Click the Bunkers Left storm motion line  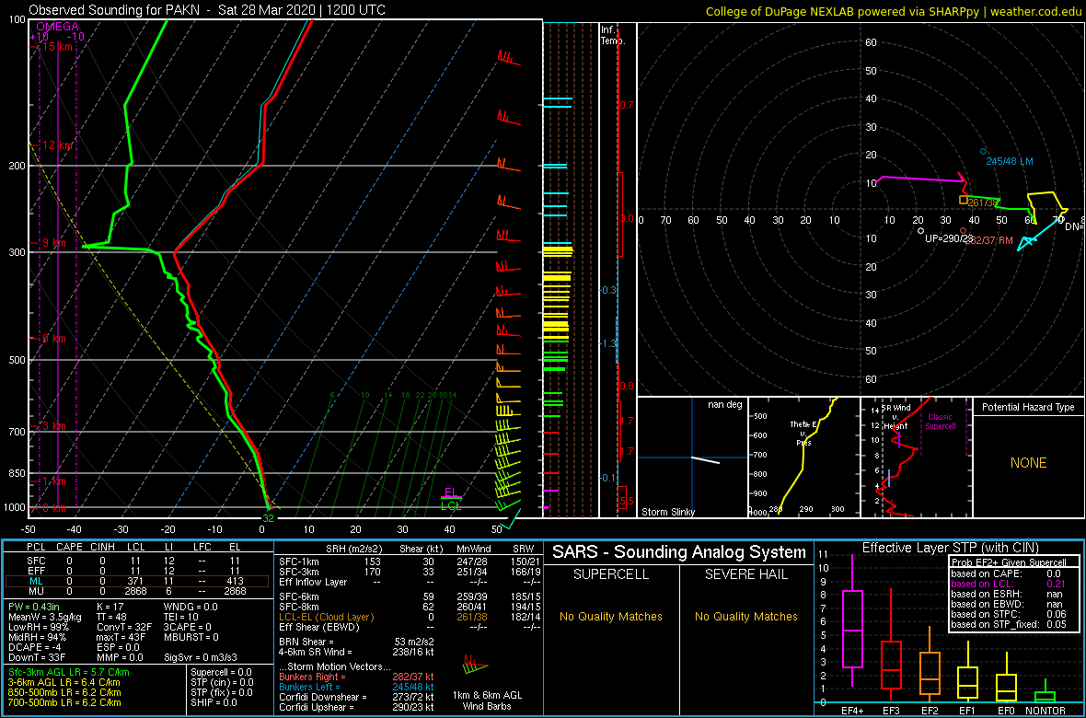(x=356, y=687)
